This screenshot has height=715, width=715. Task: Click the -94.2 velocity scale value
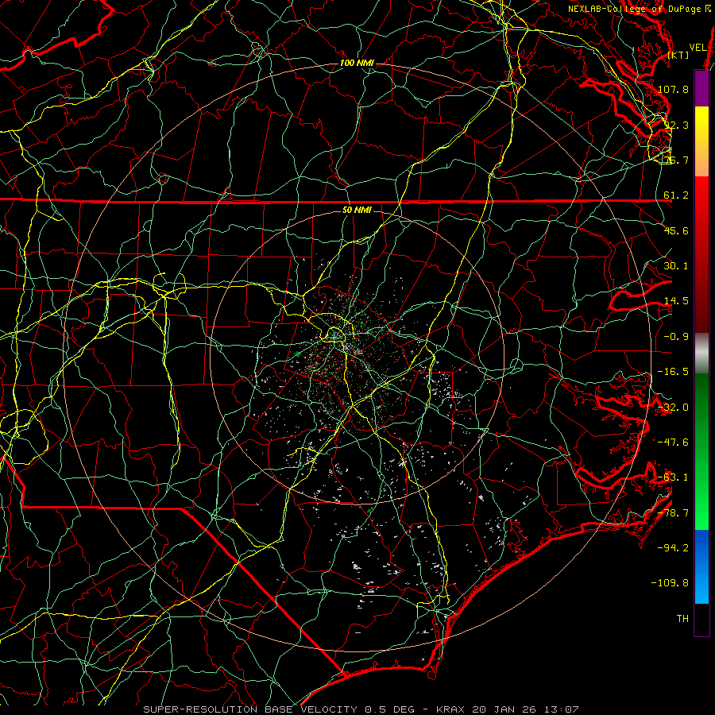(674, 548)
